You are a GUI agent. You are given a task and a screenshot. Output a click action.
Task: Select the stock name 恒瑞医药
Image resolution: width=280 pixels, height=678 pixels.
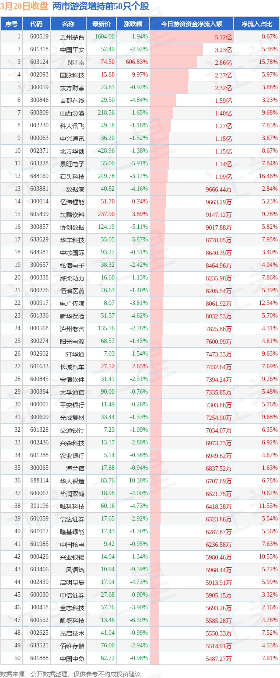(73, 291)
